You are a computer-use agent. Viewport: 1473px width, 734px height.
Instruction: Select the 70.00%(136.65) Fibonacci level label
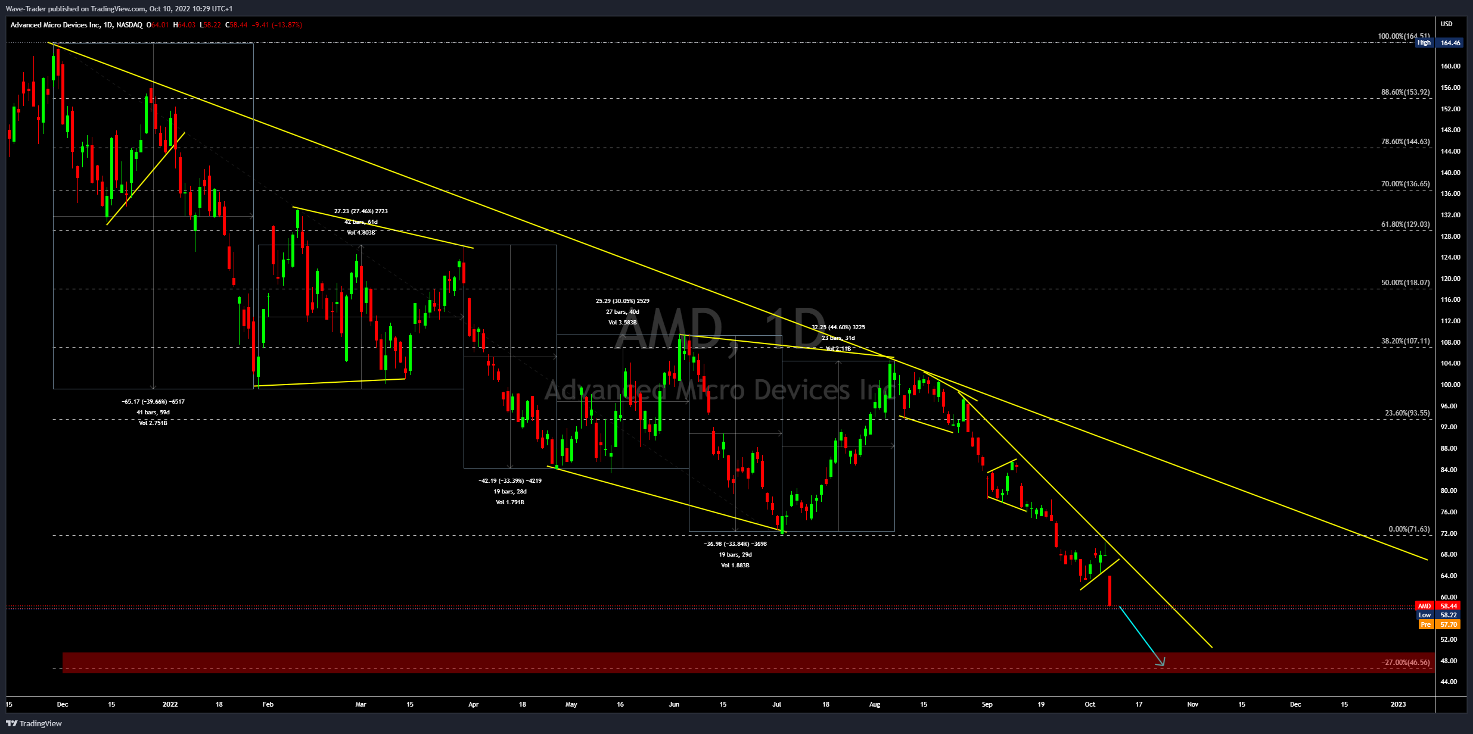pos(1405,184)
